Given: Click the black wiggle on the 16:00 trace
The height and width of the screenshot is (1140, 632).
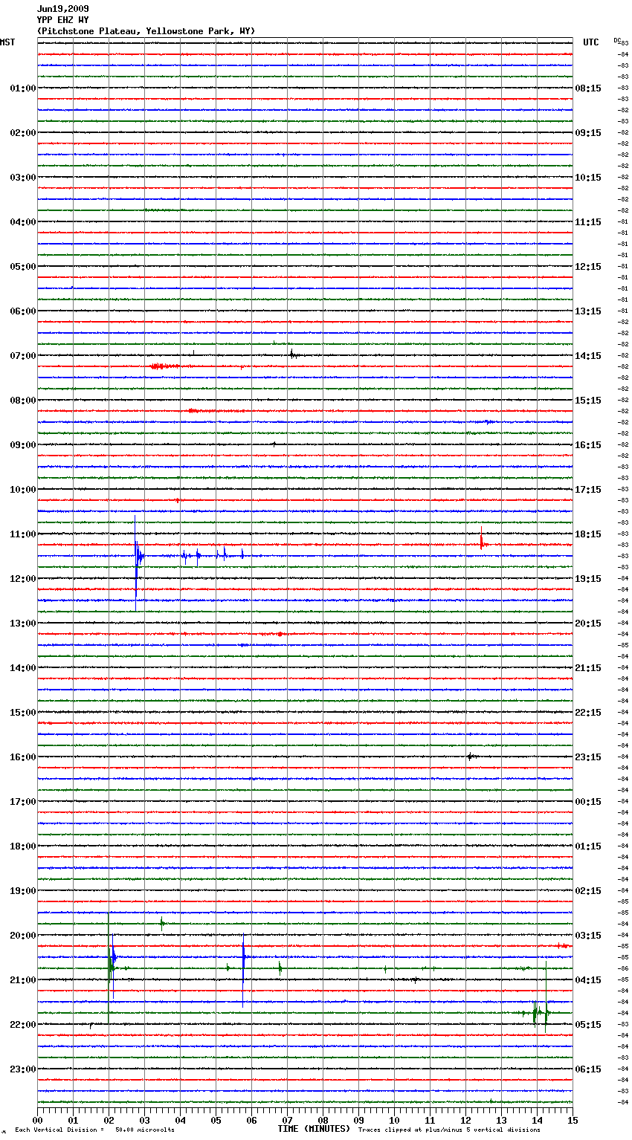Looking at the screenshot, I should tap(471, 757).
